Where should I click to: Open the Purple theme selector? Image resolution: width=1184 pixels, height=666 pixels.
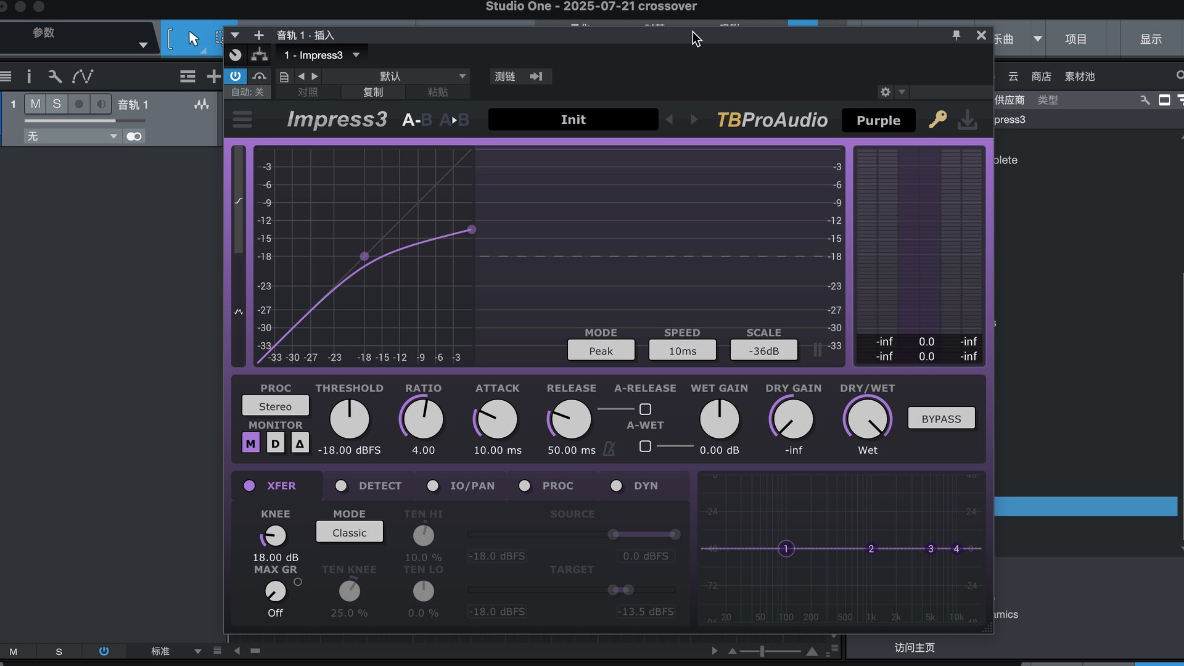pos(878,120)
